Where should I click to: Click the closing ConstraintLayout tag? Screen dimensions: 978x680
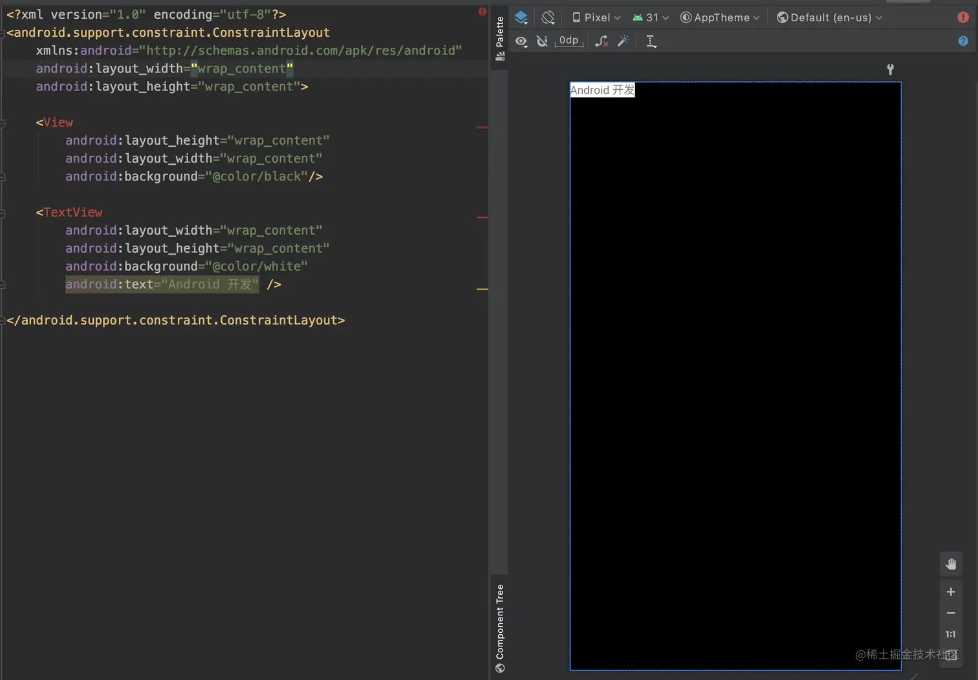tap(176, 320)
